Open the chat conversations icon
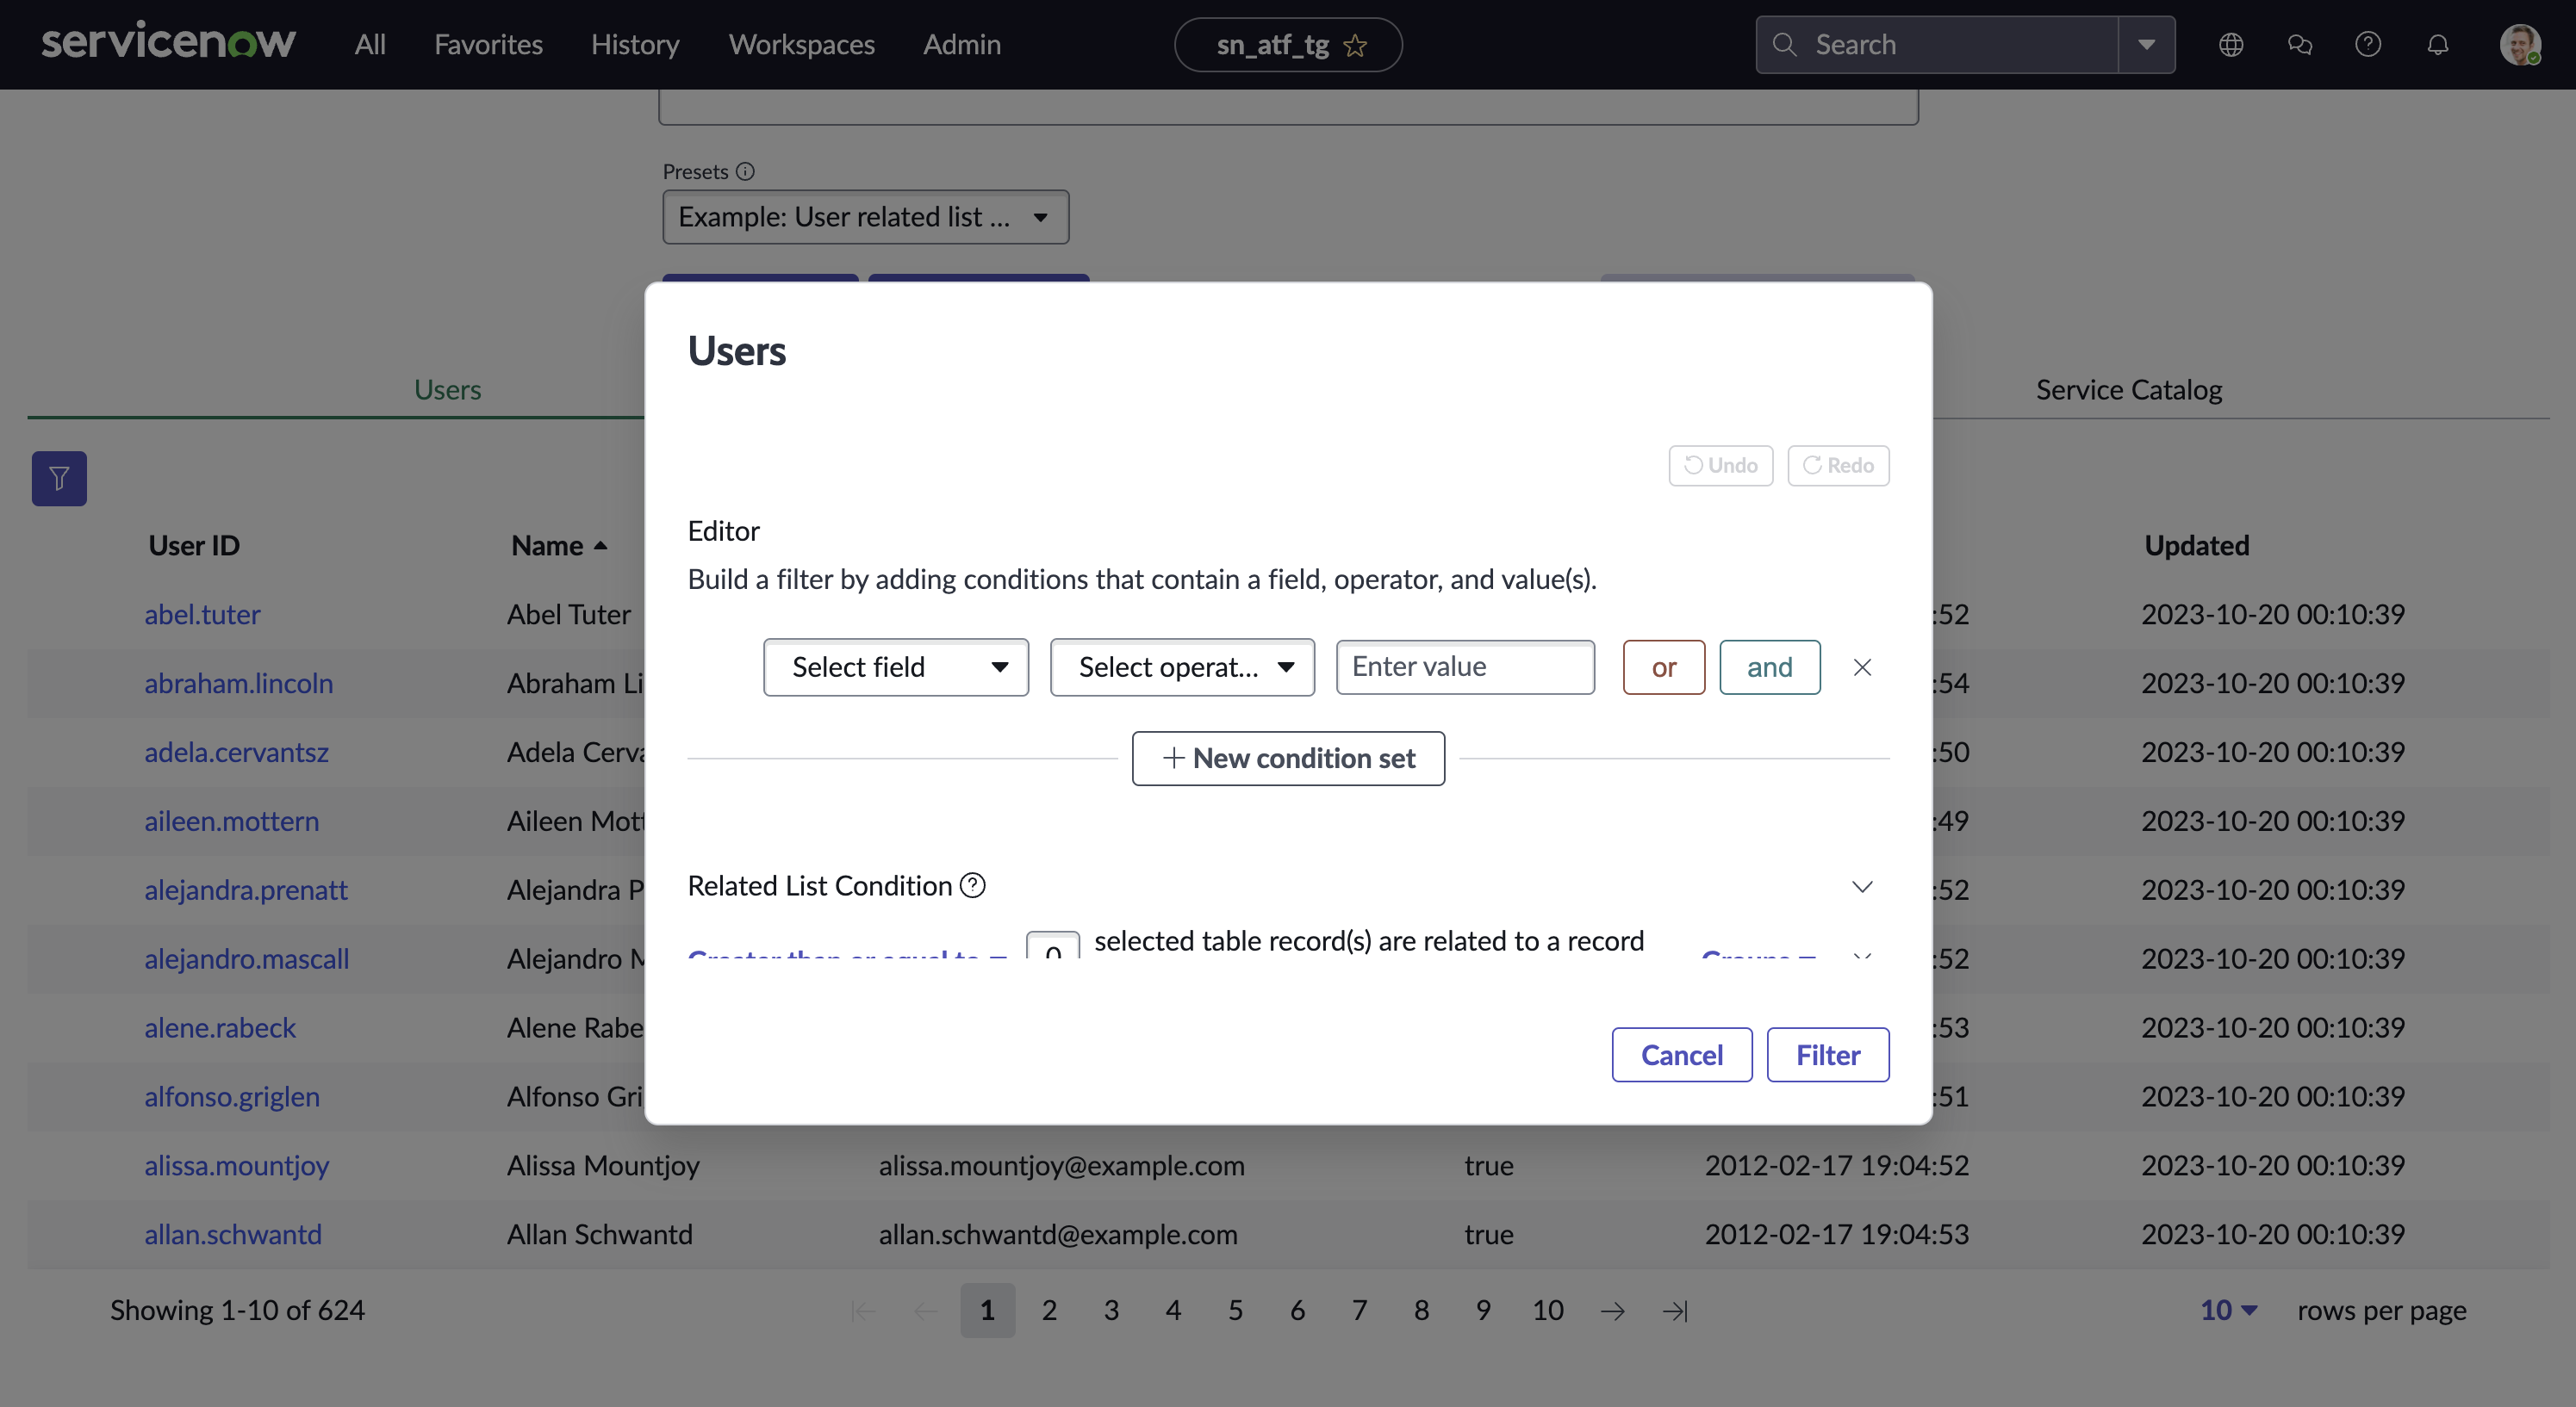The image size is (2576, 1407). [2299, 45]
